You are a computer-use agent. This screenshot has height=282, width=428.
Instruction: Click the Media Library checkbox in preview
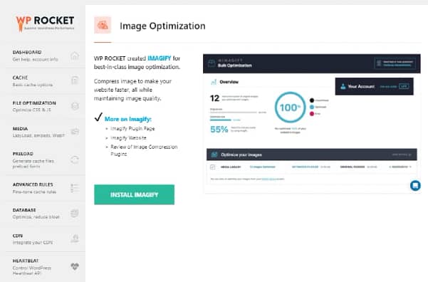(x=213, y=167)
